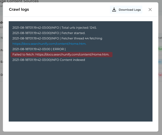Select the Content indexed log line
Viewport: 162px width, 135px height.
[49, 60]
